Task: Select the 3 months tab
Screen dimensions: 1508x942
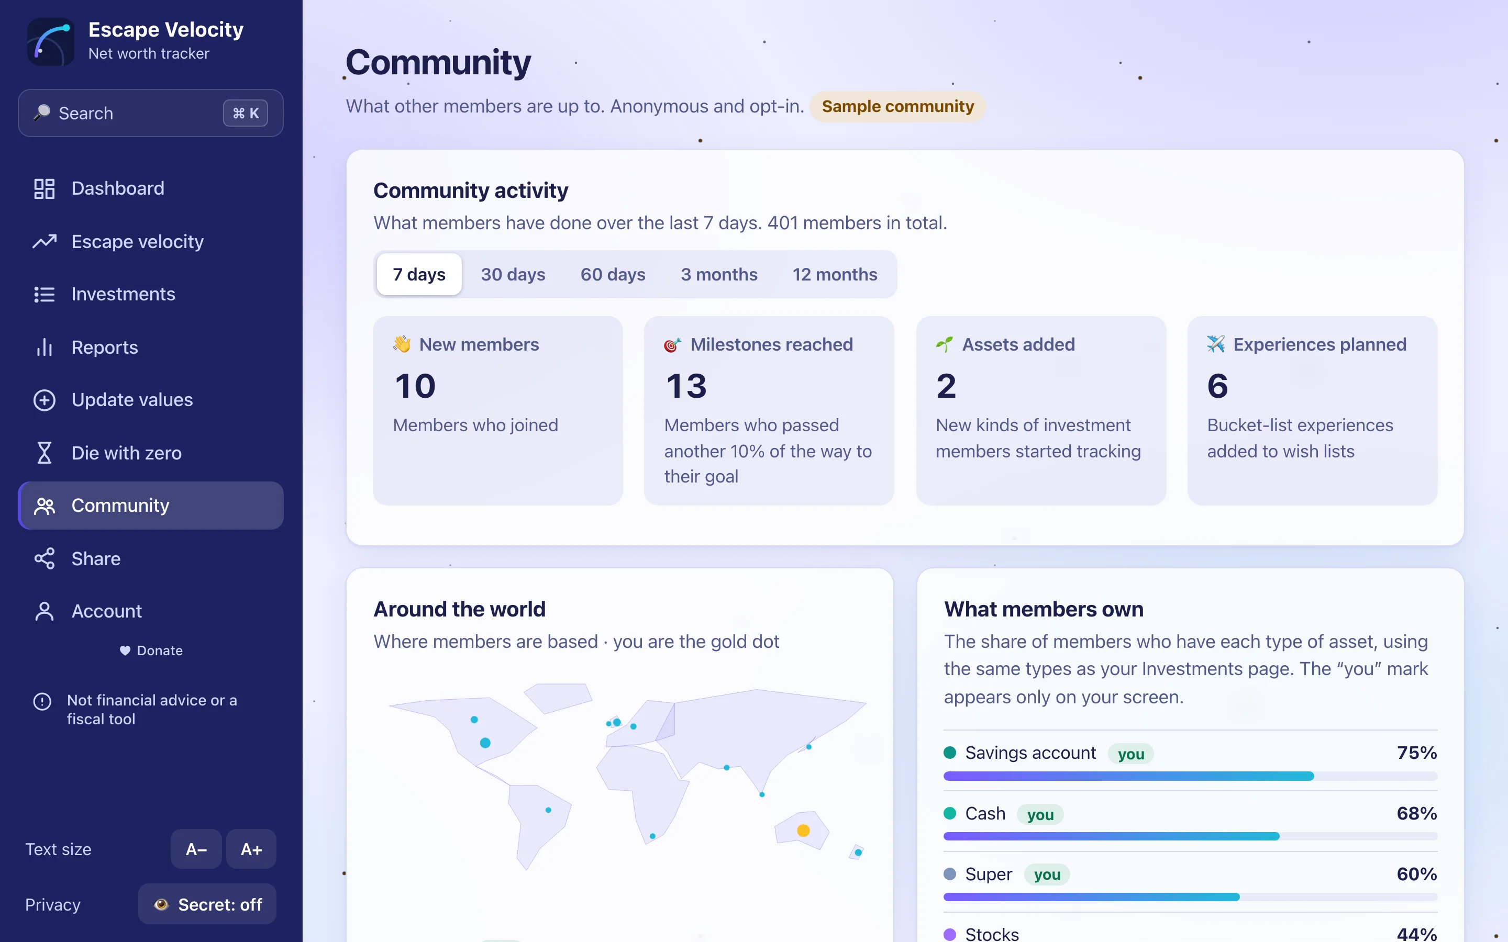Action: [x=719, y=274]
